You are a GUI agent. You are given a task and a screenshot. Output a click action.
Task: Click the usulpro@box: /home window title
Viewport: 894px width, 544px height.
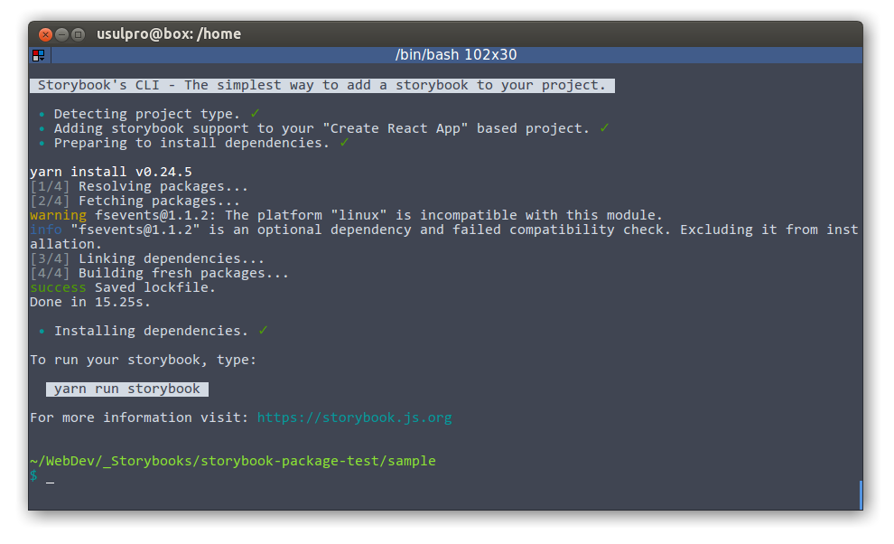coord(169,34)
